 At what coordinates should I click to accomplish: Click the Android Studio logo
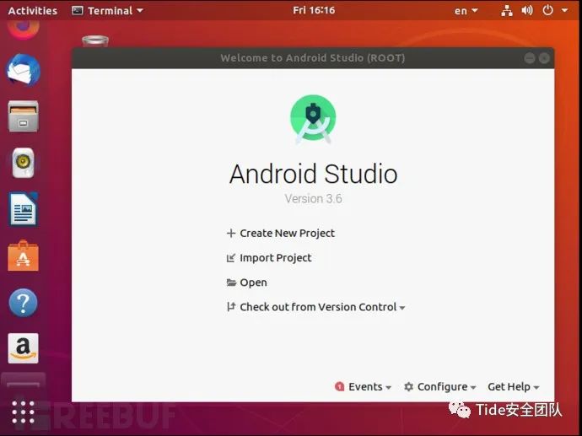point(313,120)
